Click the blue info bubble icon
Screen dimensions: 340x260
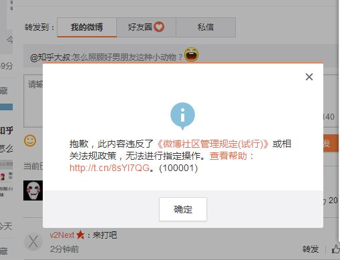[182, 116]
